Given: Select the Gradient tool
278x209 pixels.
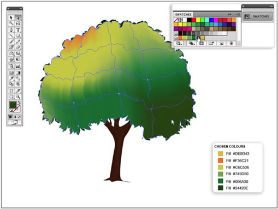Looking at the screenshot, I should 18,73.
